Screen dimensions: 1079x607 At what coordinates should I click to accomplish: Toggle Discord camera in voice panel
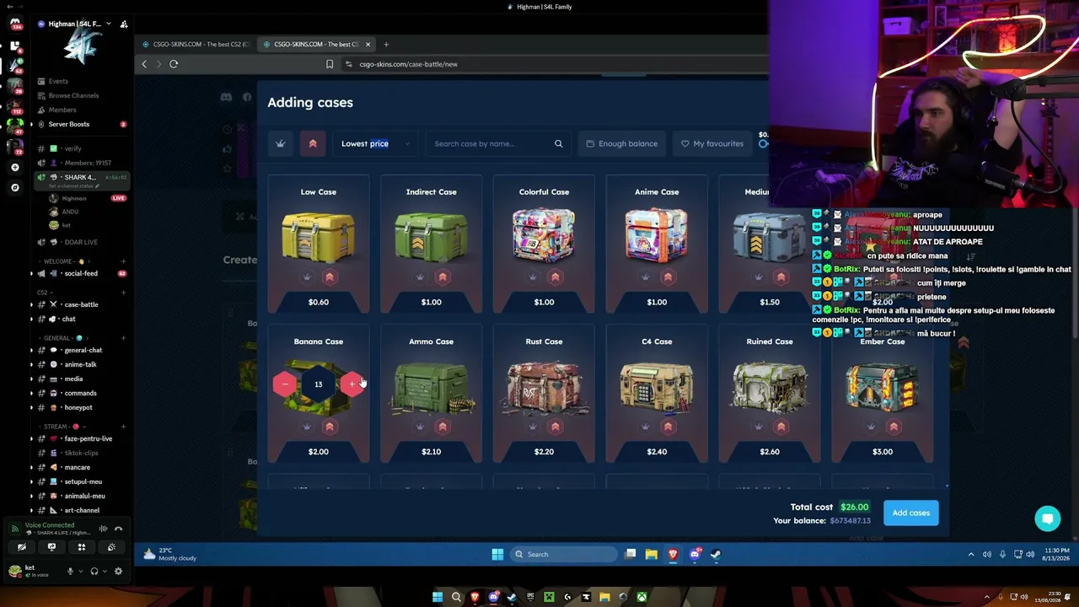point(22,547)
